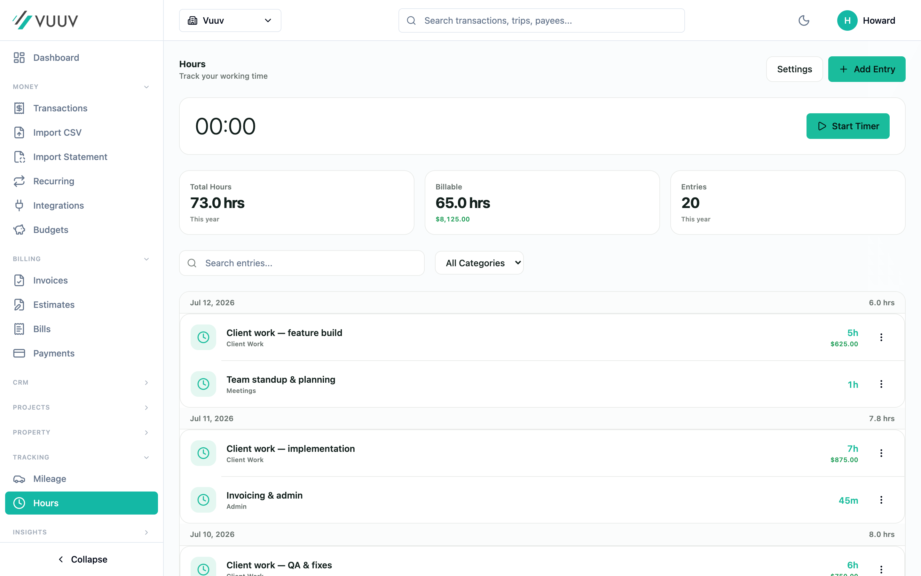This screenshot has height=576, width=921.
Task: Click the $625.00 amount
Action: pyautogui.click(x=844, y=344)
